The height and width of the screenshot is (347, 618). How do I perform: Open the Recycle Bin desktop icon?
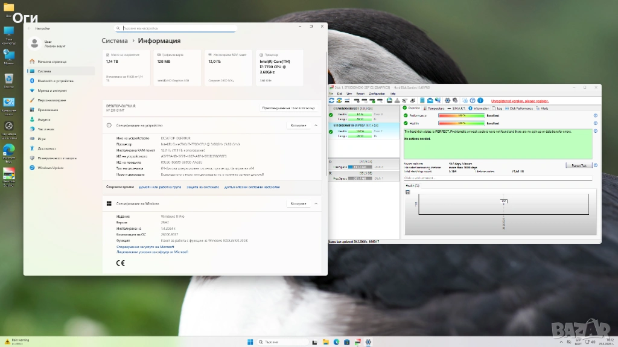pos(9,79)
